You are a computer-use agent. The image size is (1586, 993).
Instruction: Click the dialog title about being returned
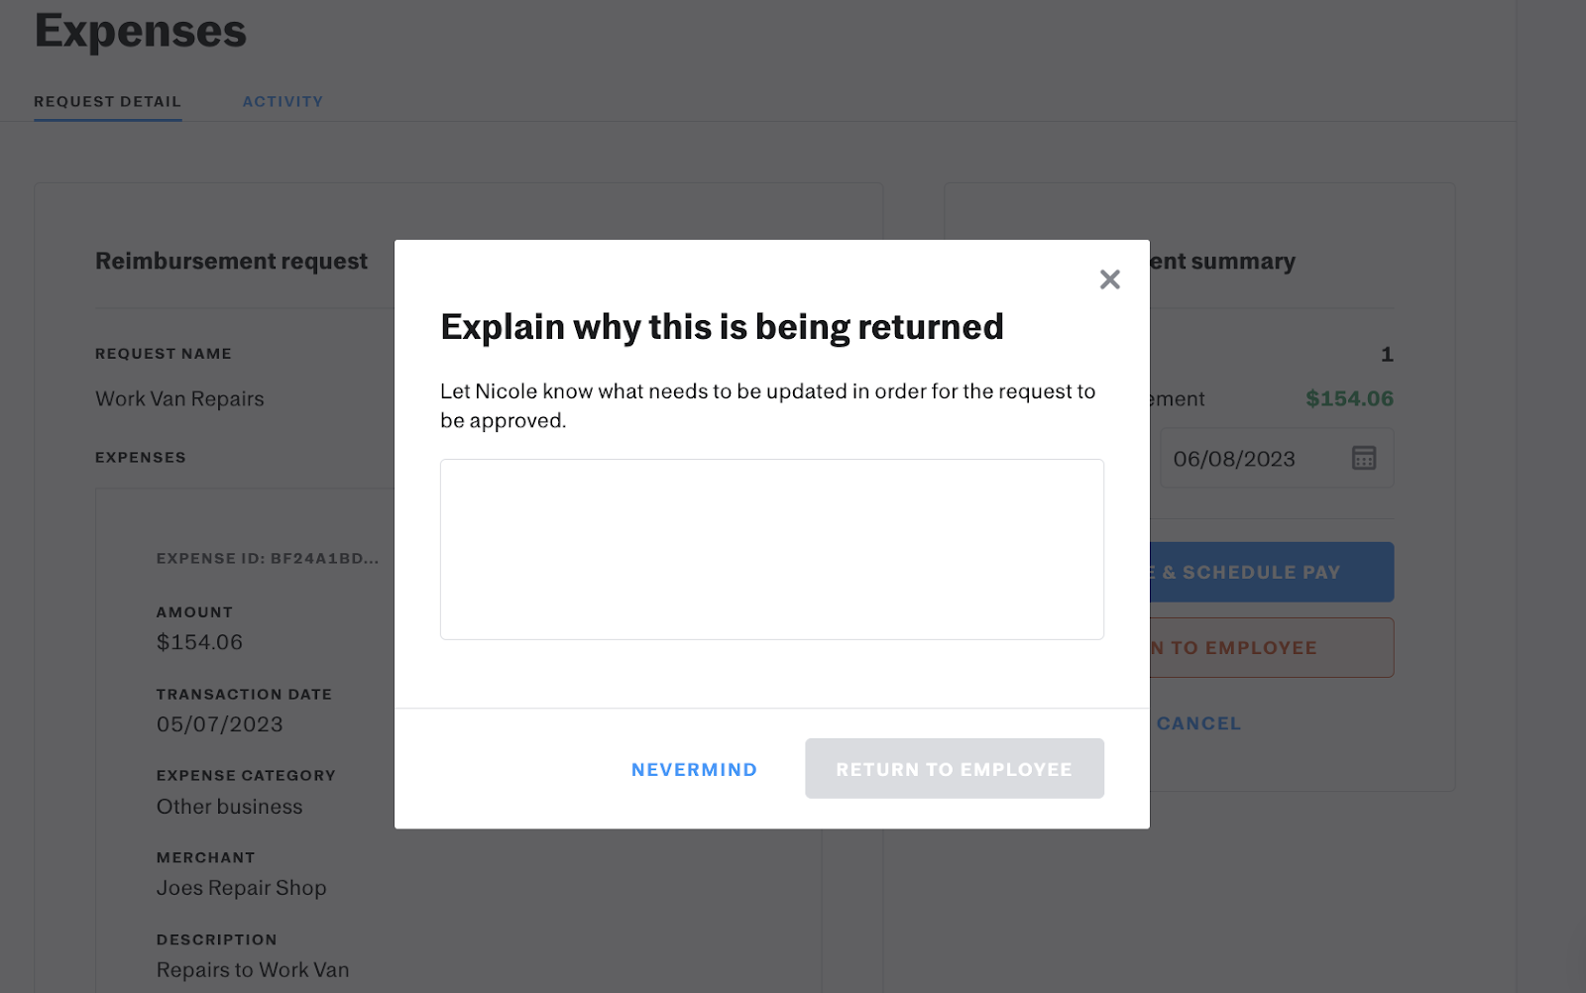[x=722, y=327]
